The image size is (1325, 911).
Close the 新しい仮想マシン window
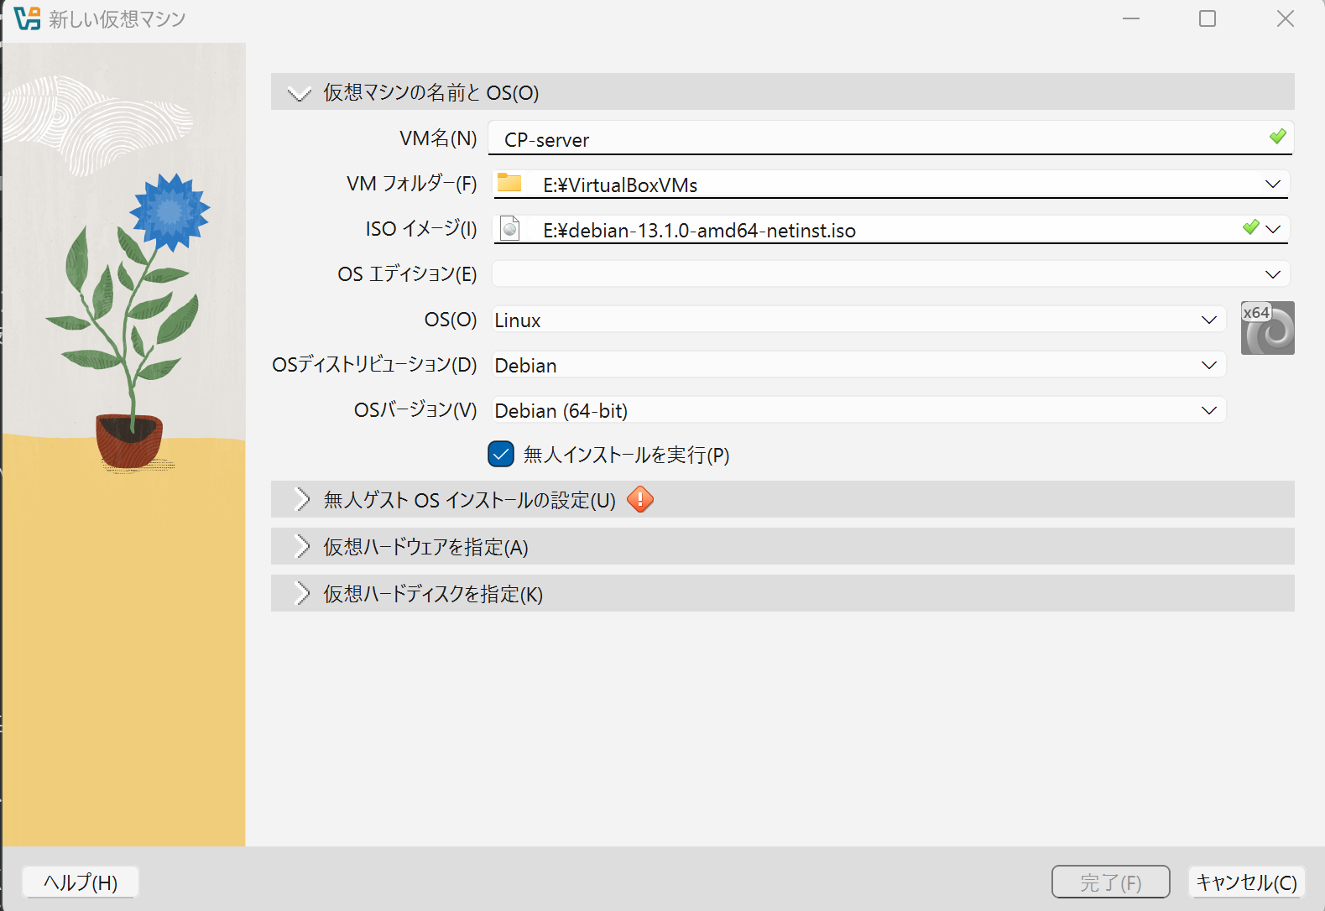(1285, 18)
